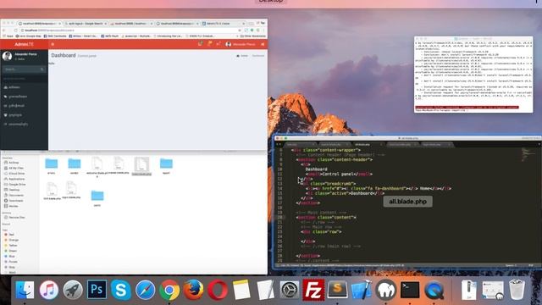Viewport: 542px width, 305px height.
Task: Select Google Drive in Finder sidebar
Action: coord(15,185)
